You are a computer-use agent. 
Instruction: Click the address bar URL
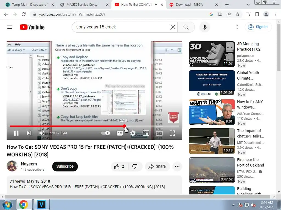pos(72,14)
